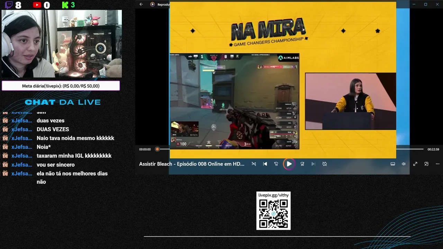Click the 'CHAT DA LIVE' heading
443x249 pixels.
point(63,102)
